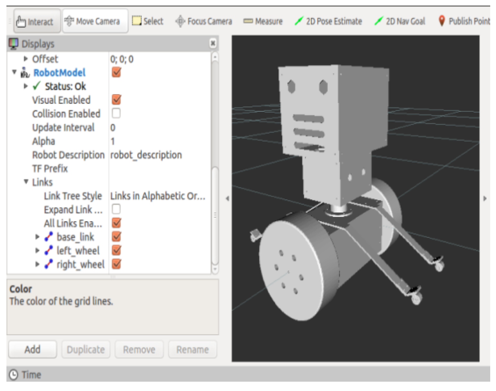The height and width of the screenshot is (391, 496).
Task: Close the Displays panel
Action: pyautogui.click(x=213, y=43)
